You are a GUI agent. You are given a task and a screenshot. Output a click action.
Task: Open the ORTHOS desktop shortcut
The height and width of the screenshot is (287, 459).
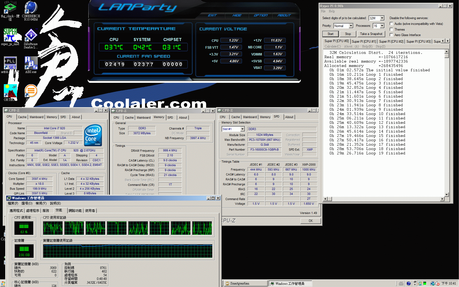pyautogui.click(x=10, y=93)
